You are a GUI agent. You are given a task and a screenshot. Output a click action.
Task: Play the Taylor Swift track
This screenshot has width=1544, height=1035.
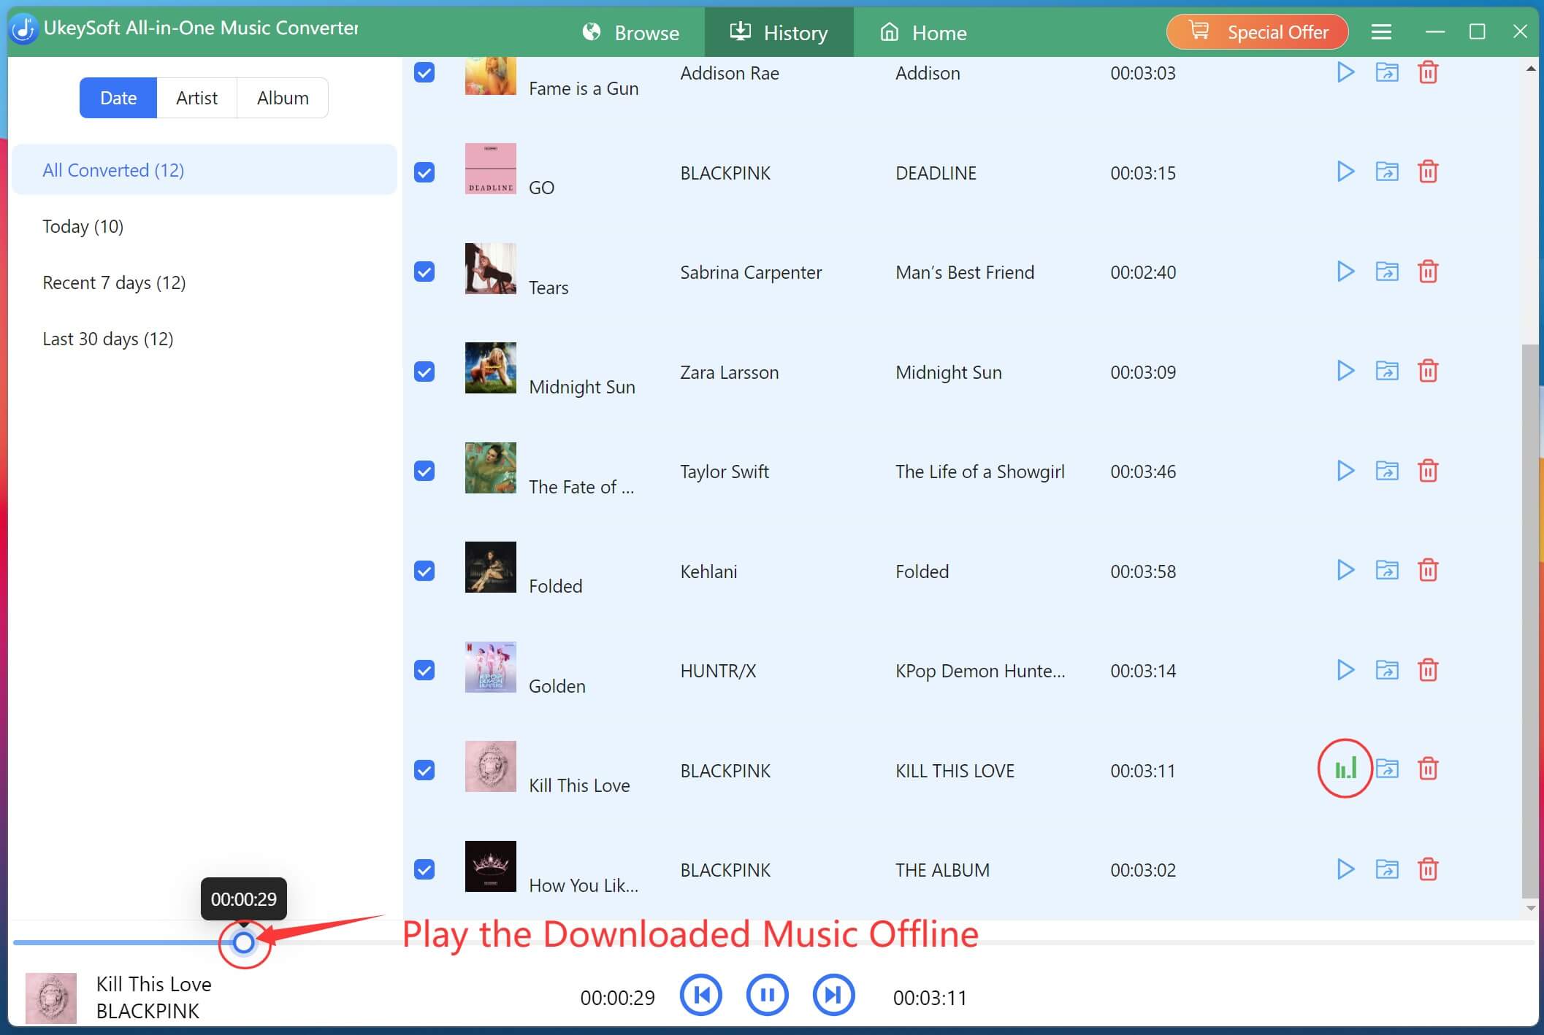click(x=1345, y=471)
